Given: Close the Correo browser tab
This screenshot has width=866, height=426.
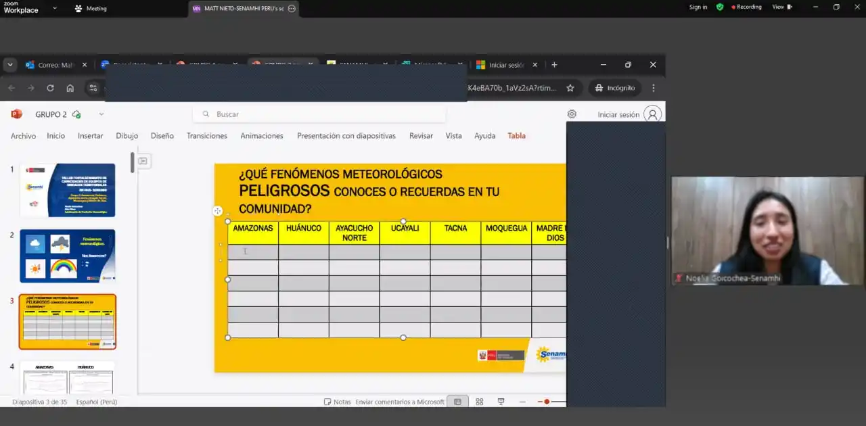Looking at the screenshot, I should [x=85, y=65].
